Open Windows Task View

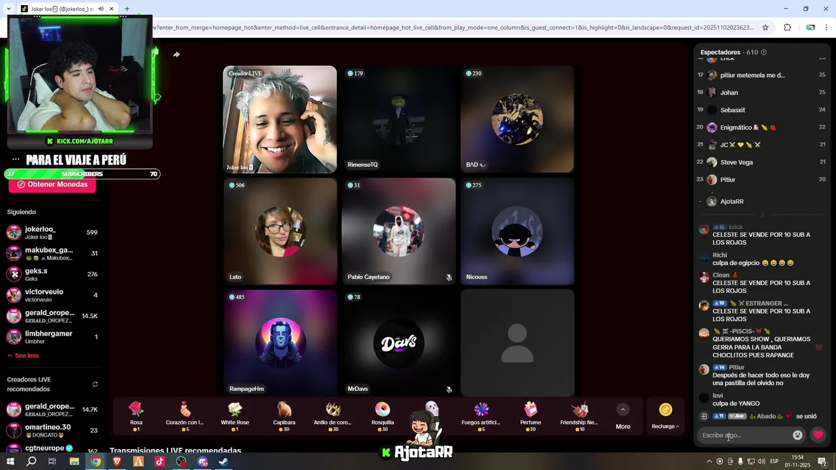pyautogui.click(x=52, y=462)
